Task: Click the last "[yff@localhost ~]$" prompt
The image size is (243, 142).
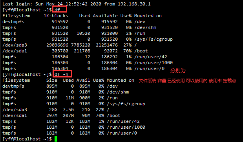Action: [27, 139]
